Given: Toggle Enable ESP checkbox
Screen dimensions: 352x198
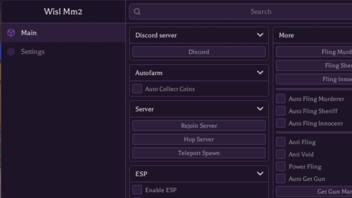Looking at the screenshot, I should 137,190.
